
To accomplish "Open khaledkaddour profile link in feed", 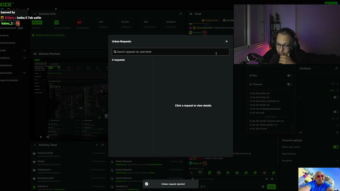I will pos(155,164).
